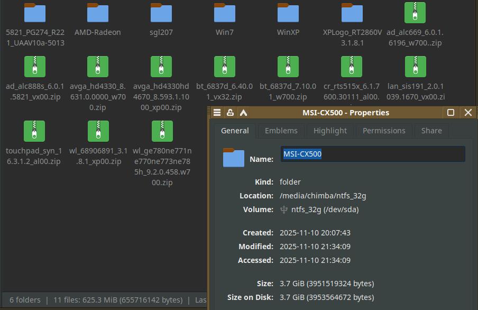Viewport: 478px width, 310px height.
Task: Click the Created date 2025-11-10 20:07:43
Action: [315, 233]
